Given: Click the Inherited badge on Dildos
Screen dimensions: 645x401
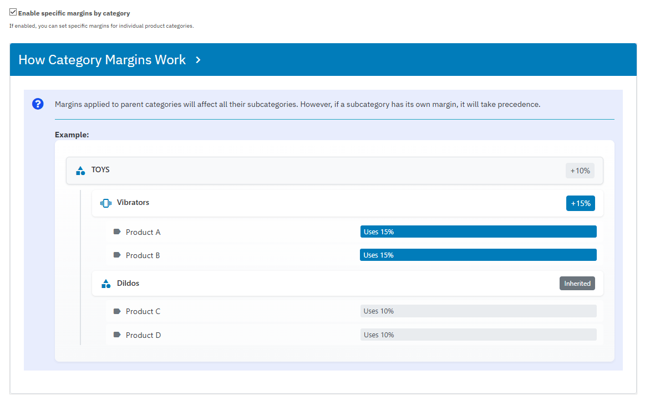Looking at the screenshot, I should (577, 284).
